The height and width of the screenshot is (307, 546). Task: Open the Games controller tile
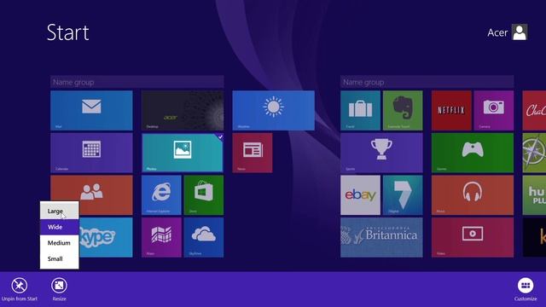click(473, 153)
